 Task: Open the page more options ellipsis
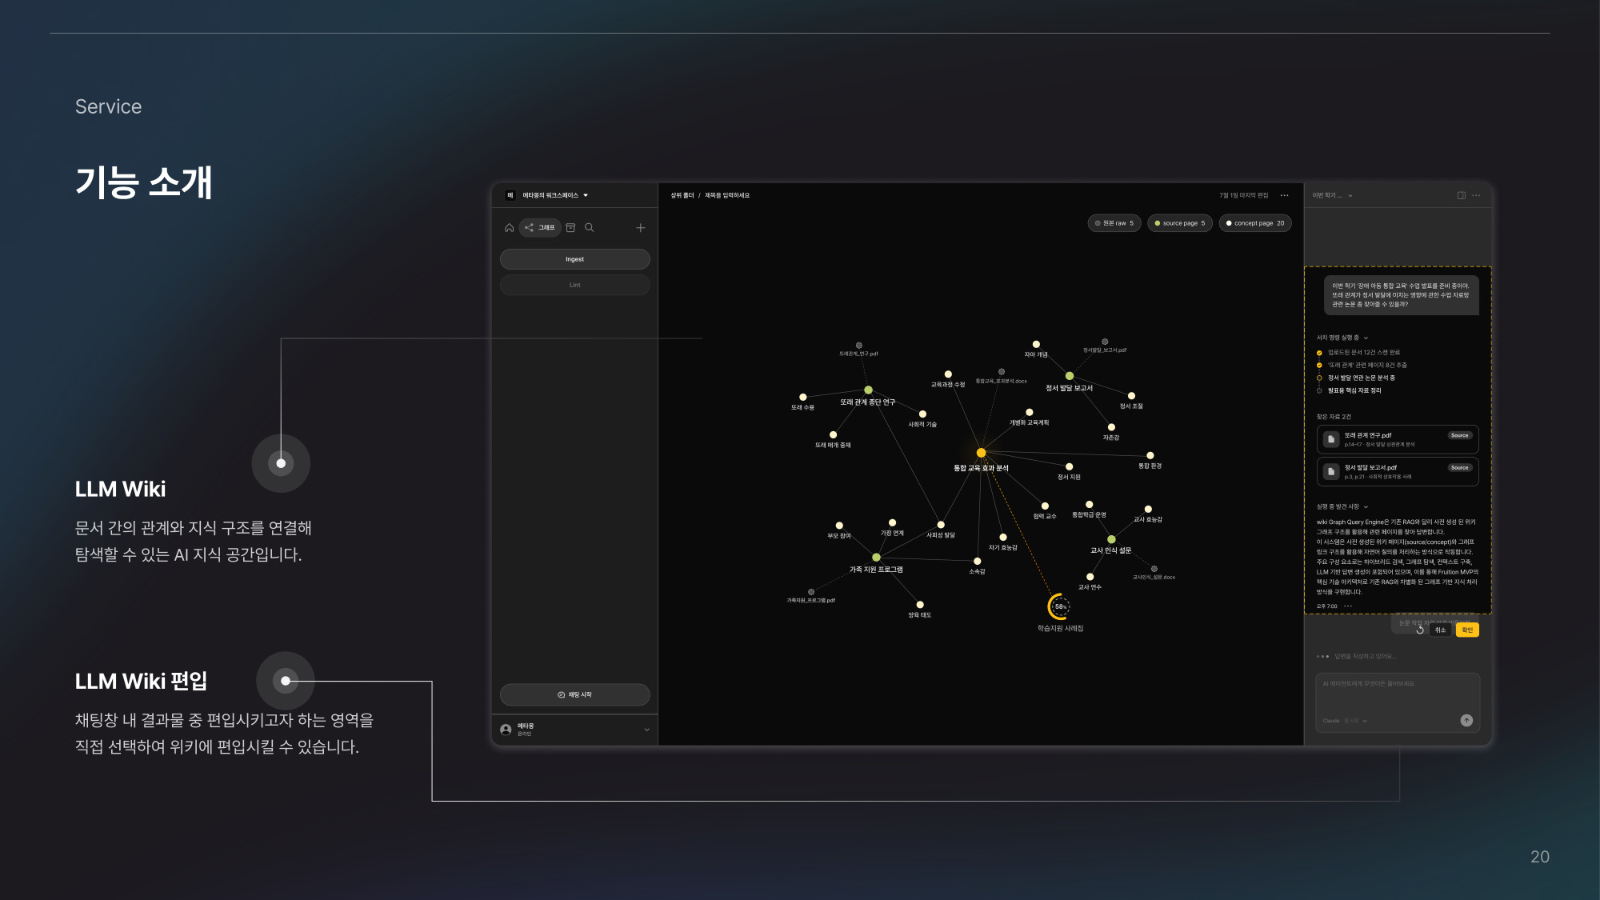pyautogui.click(x=1285, y=195)
